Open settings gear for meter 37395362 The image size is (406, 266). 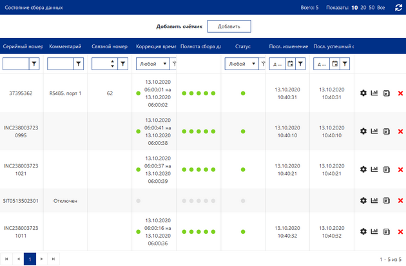363,93
